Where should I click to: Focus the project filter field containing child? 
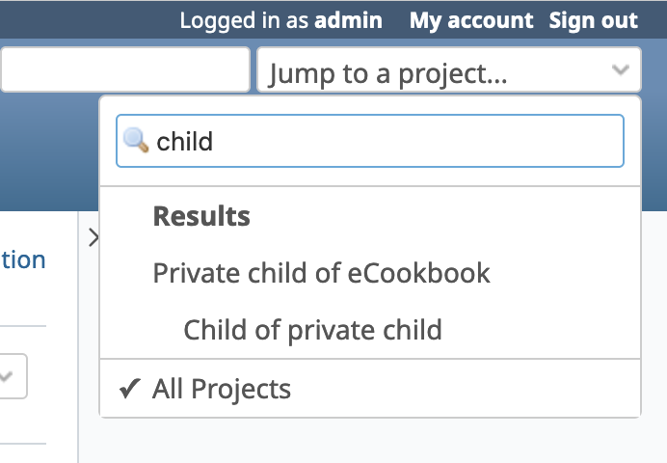(370, 141)
